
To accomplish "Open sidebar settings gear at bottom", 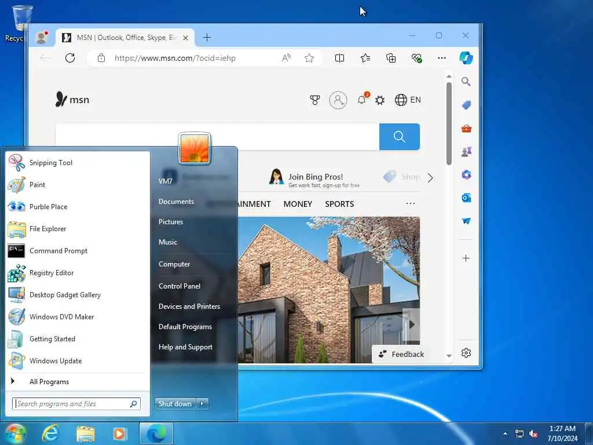I will (466, 353).
